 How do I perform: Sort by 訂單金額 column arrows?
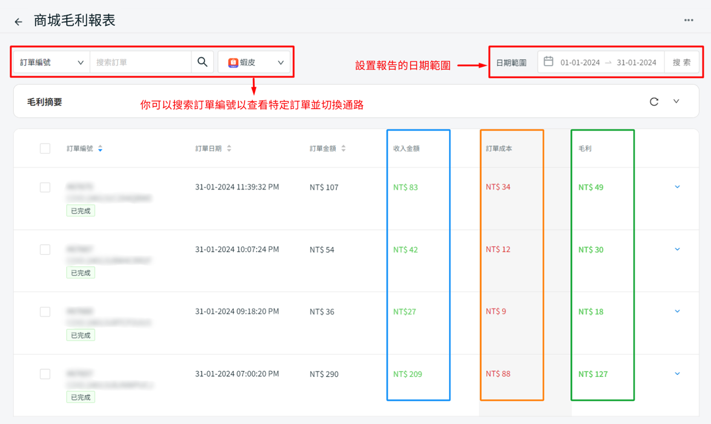pos(343,148)
